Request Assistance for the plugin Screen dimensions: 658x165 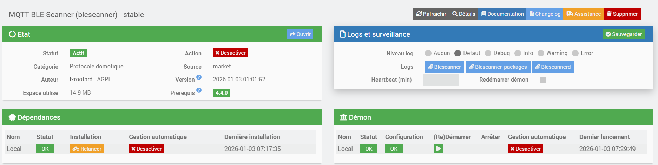[x=584, y=14]
